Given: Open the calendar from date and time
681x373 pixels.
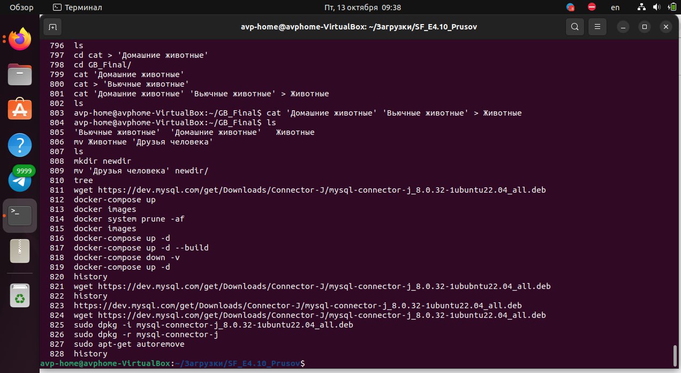Looking at the screenshot, I should pos(362,7).
